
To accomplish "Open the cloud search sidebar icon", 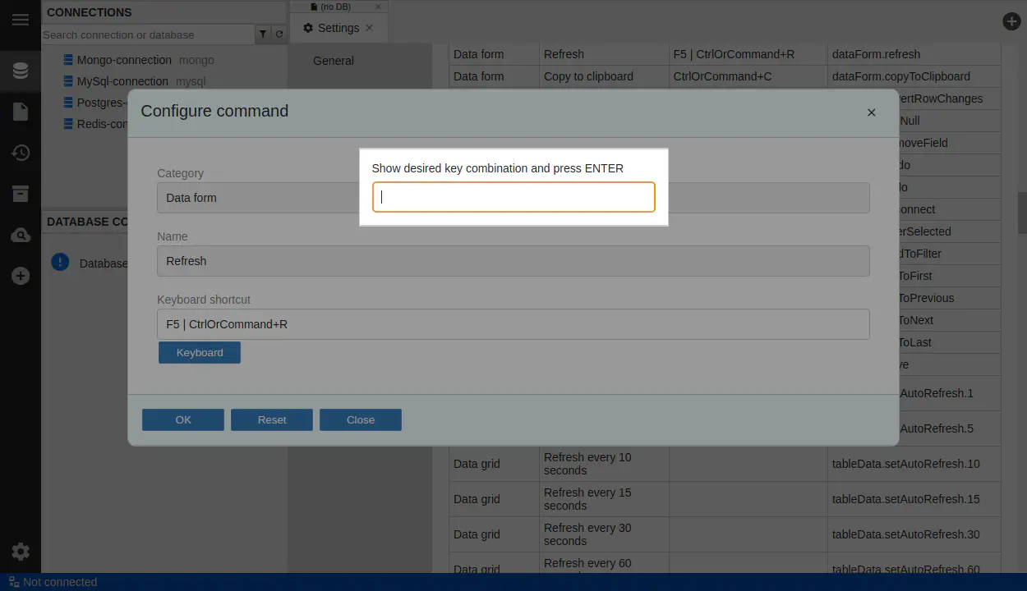I will (x=21, y=236).
